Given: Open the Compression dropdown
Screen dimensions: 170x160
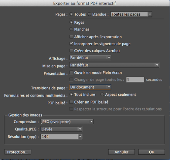Looking at the screenshot, I should (67, 122).
